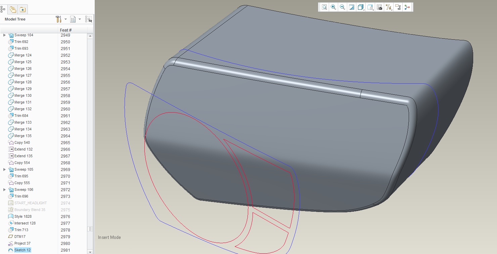Click the Model Tree scrollbar down arrow
Screen dimensions: 497x254
(90, 251)
